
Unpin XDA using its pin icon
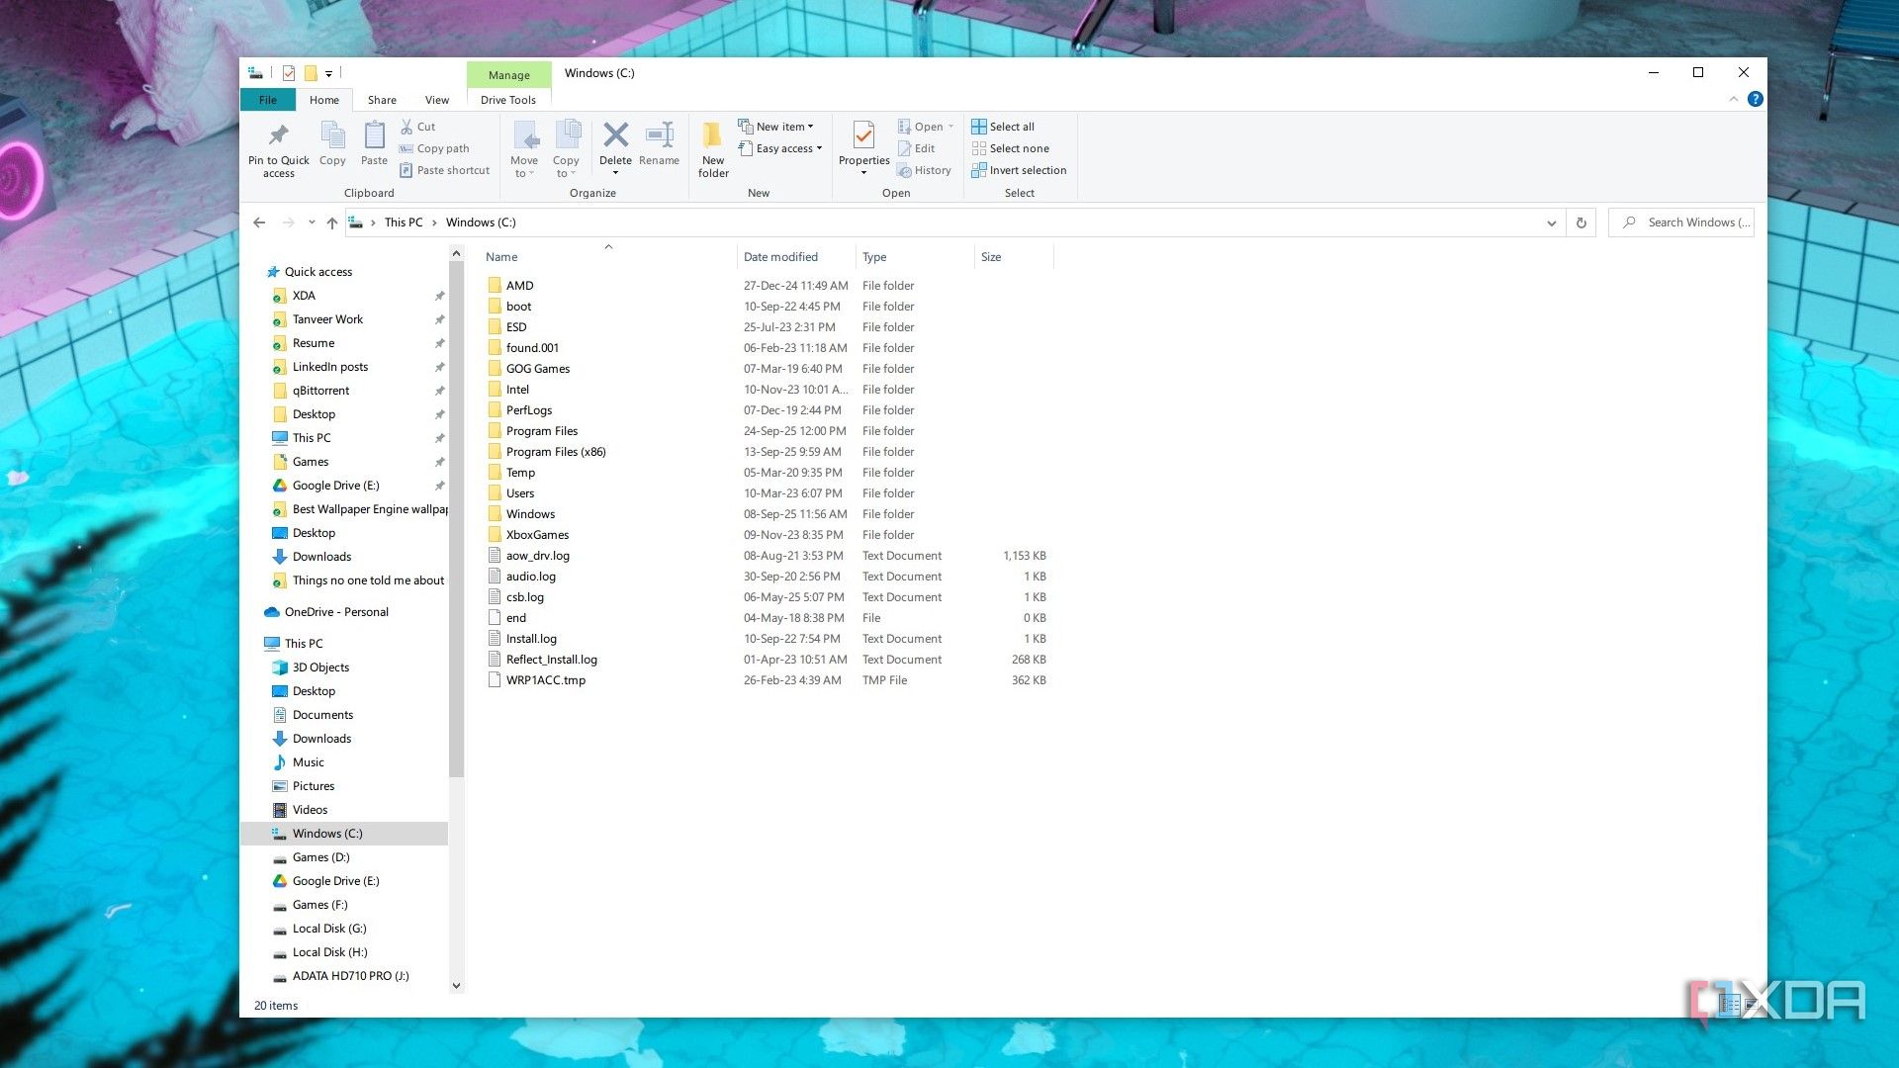[439, 296]
